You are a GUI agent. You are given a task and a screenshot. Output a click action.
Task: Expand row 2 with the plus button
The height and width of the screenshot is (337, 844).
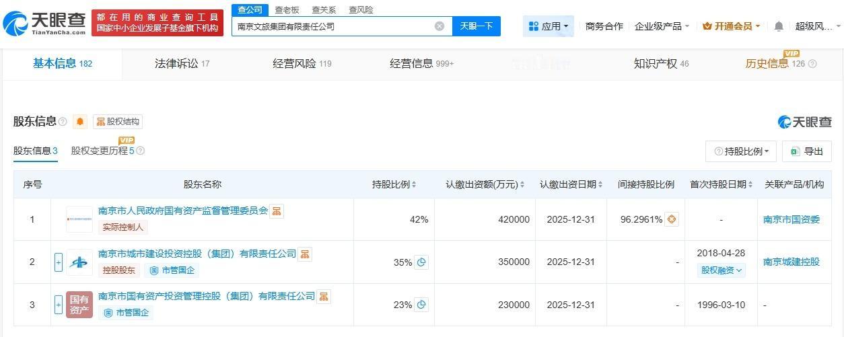tap(59, 262)
